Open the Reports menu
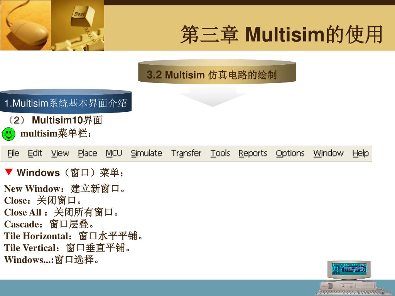Viewport: 395px width, 296px height. coord(253,153)
